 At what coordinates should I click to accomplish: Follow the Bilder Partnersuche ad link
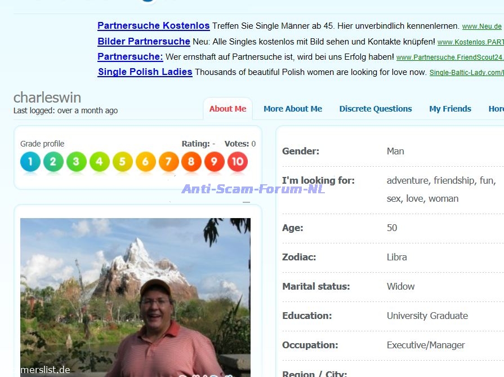(x=144, y=41)
